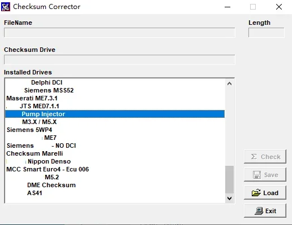Click the list's scroll-up arrow
This screenshot has height=225, width=292.
click(229, 83)
